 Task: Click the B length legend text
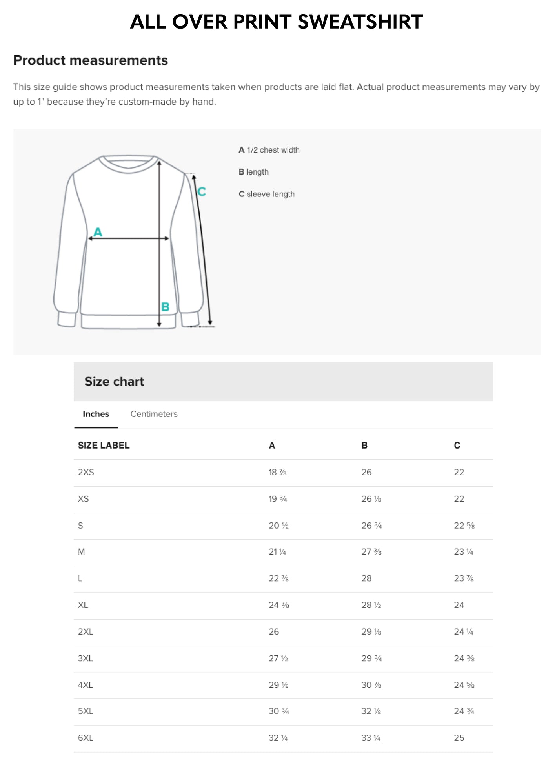(x=253, y=172)
